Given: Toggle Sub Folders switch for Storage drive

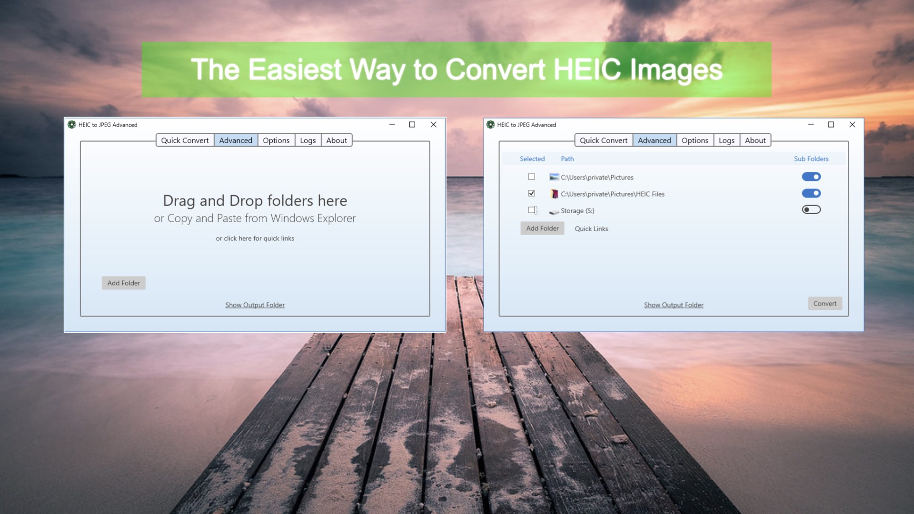Looking at the screenshot, I should click(x=810, y=209).
